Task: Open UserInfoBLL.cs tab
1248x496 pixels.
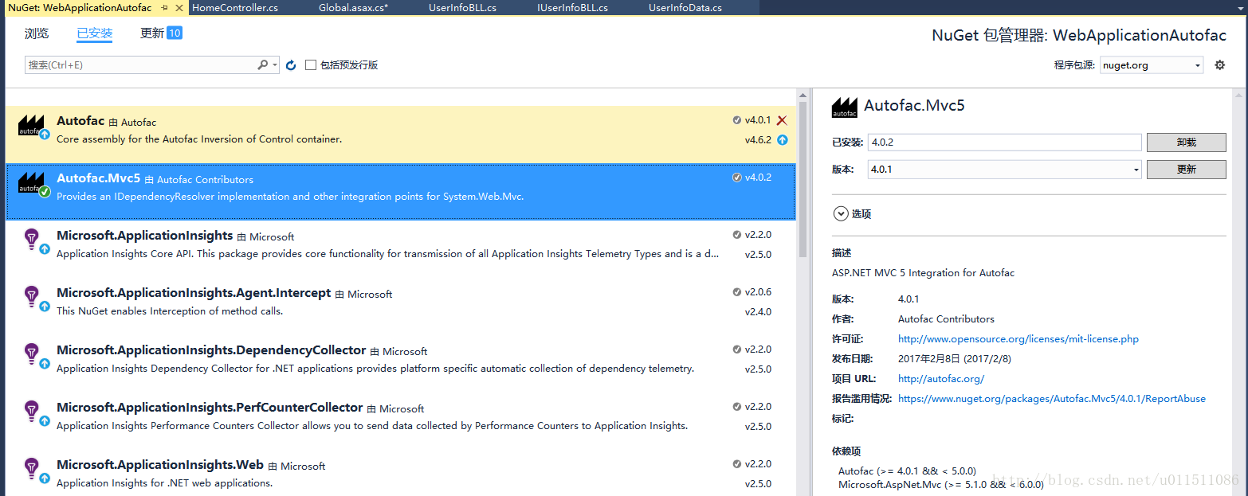Action: coord(462,7)
